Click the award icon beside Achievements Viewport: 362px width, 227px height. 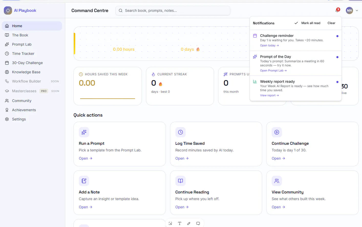coord(7,110)
